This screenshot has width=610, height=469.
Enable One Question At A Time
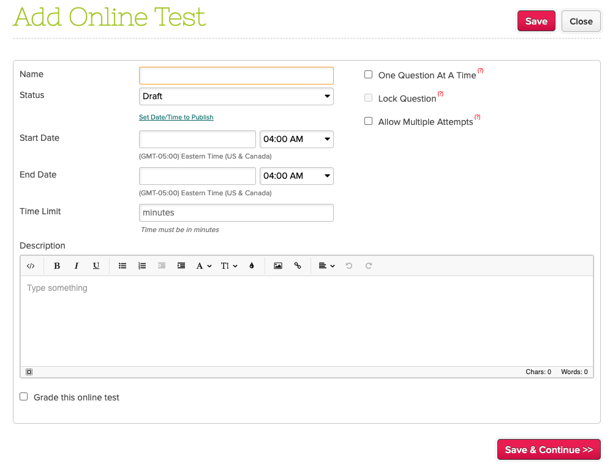tap(369, 75)
